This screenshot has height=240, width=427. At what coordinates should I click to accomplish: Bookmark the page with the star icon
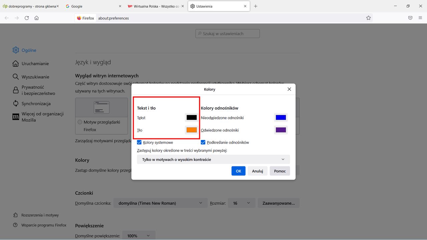[368, 18]
